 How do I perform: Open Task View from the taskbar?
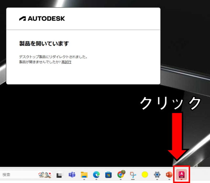(60, 175)
